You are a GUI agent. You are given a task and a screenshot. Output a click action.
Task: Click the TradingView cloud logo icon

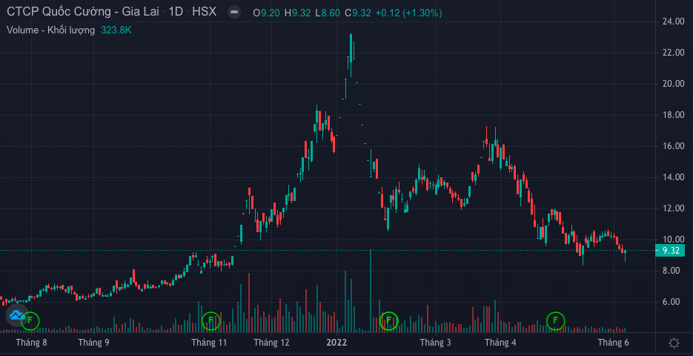[x=16, y=316]
